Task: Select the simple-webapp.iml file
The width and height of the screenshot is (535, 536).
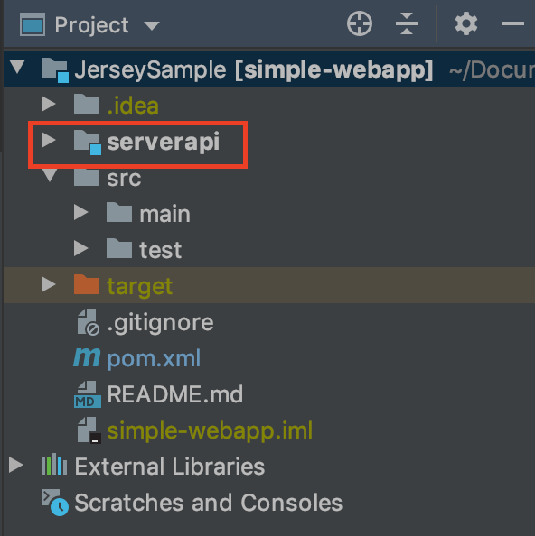Action: [x=210, y=430]
